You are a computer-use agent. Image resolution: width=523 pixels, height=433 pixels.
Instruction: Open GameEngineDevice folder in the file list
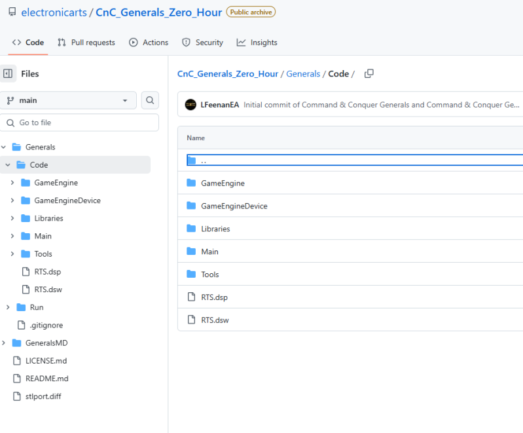click(234, 206)
